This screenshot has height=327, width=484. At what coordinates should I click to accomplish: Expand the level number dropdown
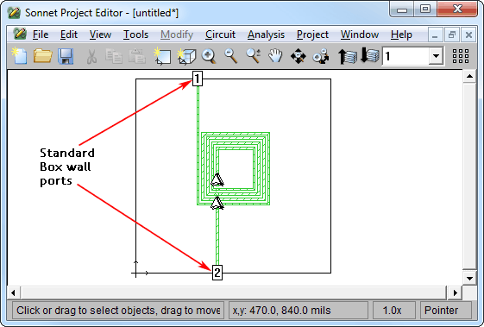click(x=436, y=56)
